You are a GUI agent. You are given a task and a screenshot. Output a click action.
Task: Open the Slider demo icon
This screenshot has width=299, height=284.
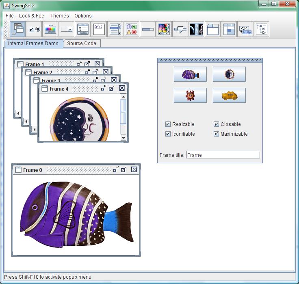180,29
